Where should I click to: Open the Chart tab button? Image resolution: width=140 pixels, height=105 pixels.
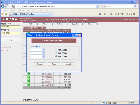(90, 24)
